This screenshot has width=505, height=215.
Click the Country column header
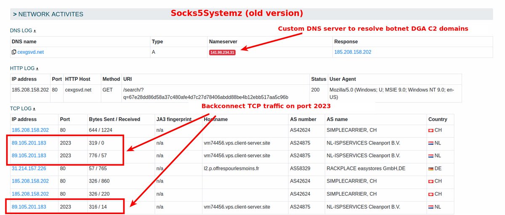click(438, 119)
